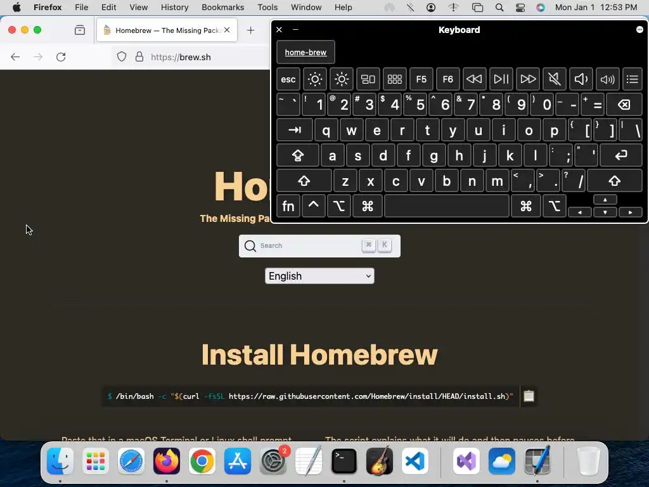Image resolution: width=649 pixels, height=487 pixels.
Task: Open Launchpad grid key on the keyboard panel
Action: 394,79
